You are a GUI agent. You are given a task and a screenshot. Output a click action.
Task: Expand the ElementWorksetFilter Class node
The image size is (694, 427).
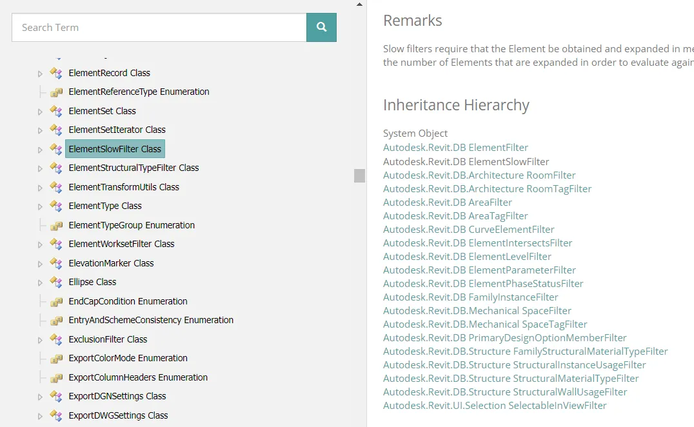[x=40, y=244]
